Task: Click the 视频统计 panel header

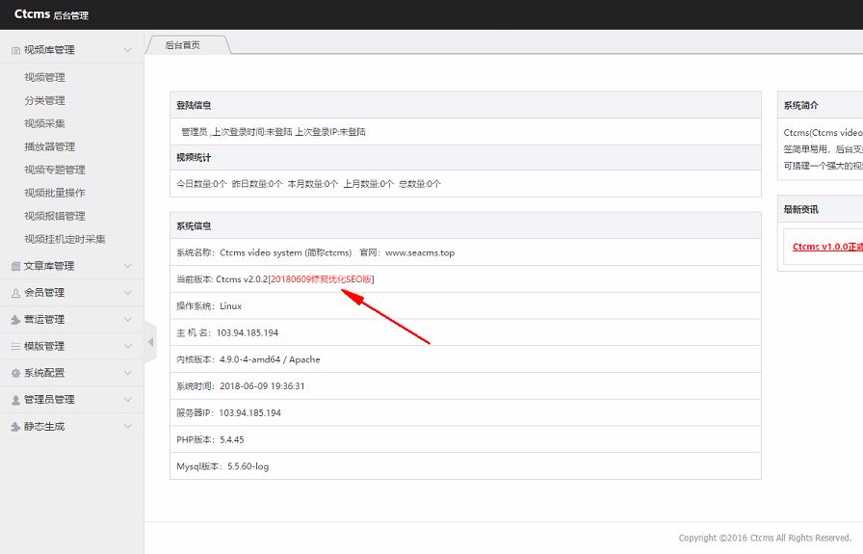Action: click(465, 157)
